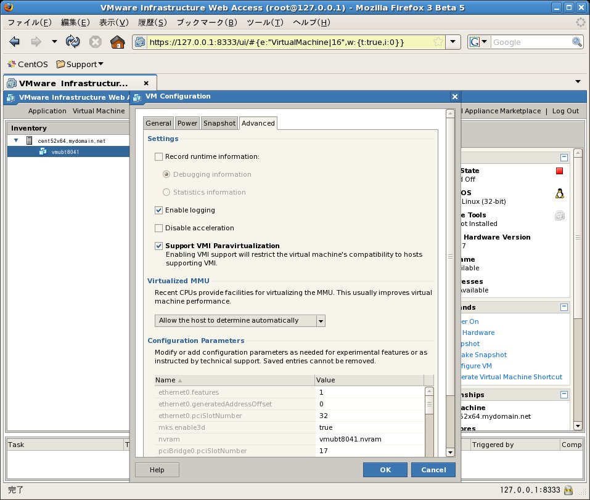Click the right panel scrollbar down arrow
The height and width of the screenshot is (500, 590).
tap(578, 426)
